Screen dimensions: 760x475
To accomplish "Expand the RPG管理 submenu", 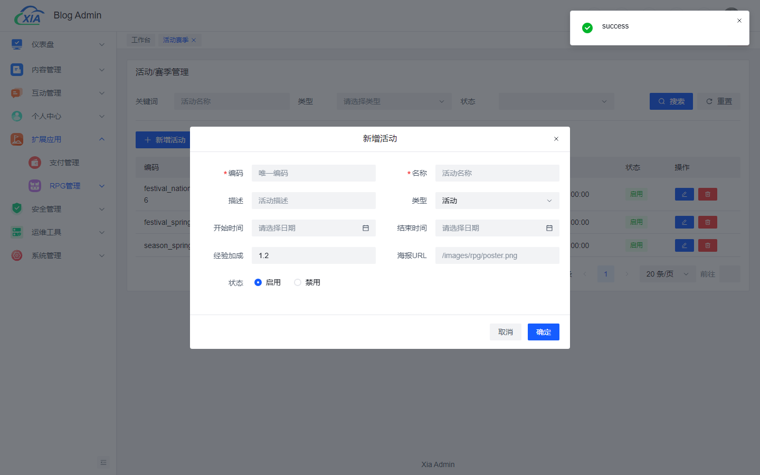I will [x=102, y=186].
